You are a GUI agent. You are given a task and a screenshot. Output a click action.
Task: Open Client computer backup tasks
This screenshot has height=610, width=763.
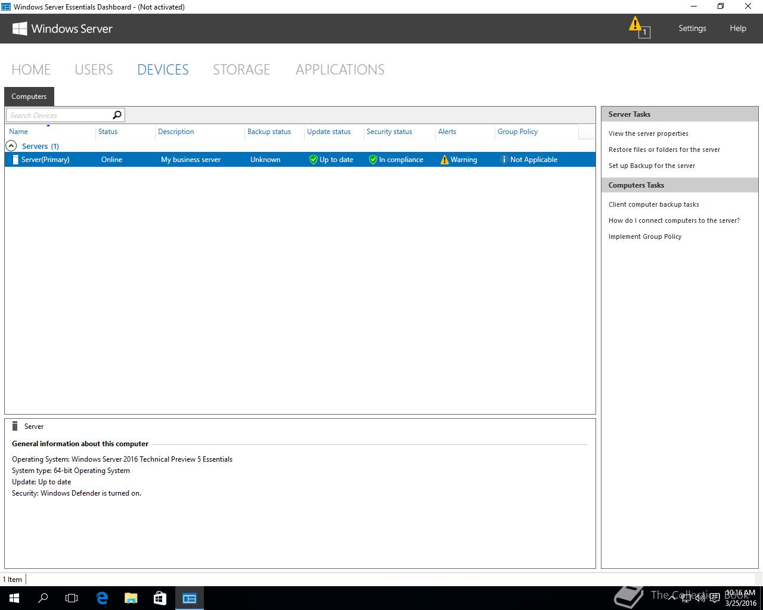[x=654, y=204]
